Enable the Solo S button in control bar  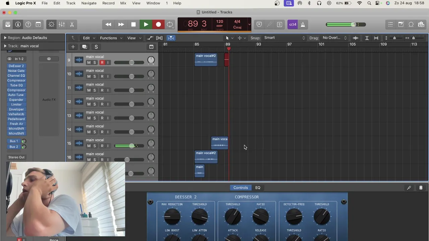click(x=280, y=24)
